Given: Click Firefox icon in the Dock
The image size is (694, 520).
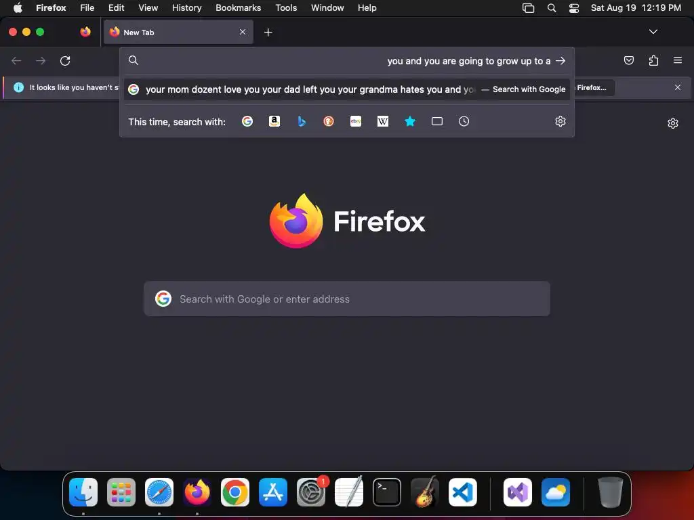Looking at the screenshot, I should pos(197,492).
